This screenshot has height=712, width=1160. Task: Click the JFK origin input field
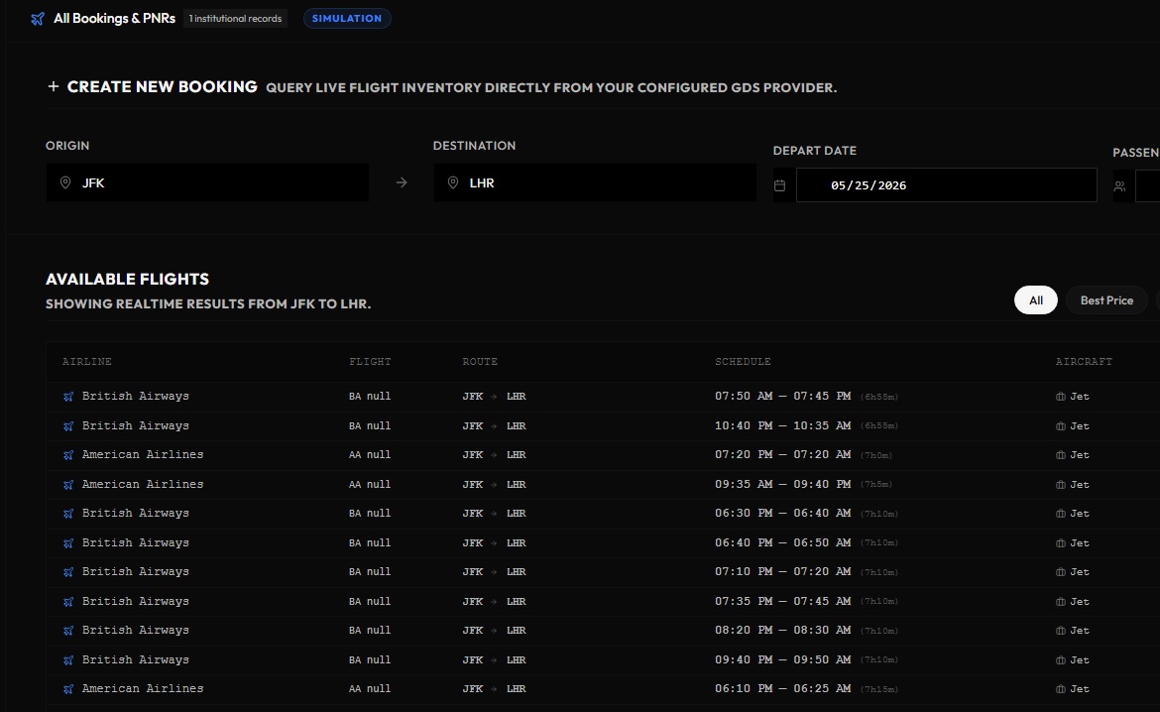point(207,182)
